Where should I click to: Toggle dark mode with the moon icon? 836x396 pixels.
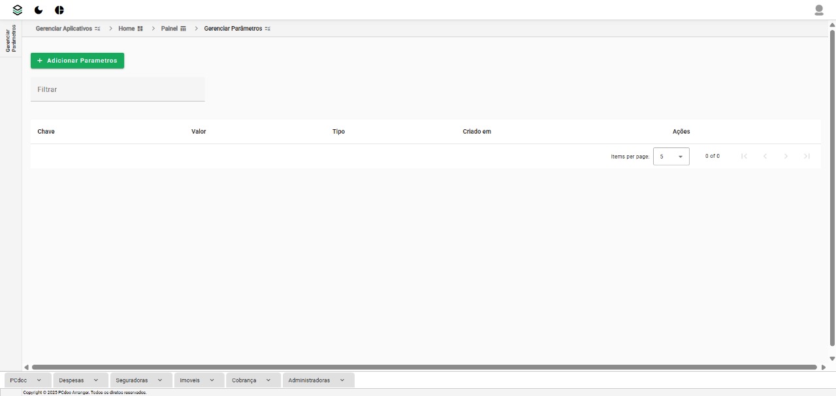(39, 10)
